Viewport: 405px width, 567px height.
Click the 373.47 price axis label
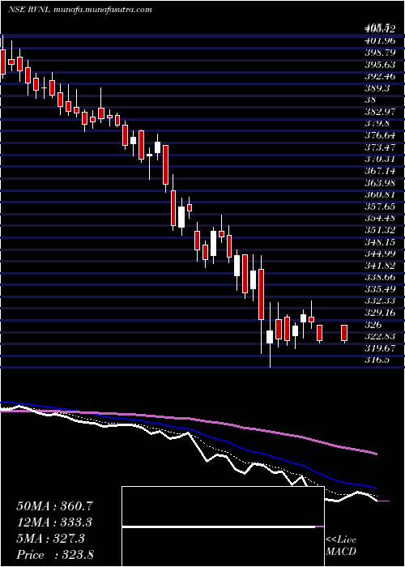pos(379,147)
